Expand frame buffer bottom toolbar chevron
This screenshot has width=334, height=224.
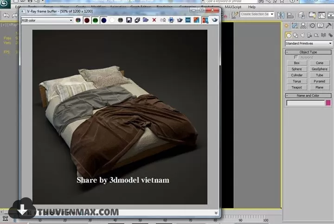[216, 213]
